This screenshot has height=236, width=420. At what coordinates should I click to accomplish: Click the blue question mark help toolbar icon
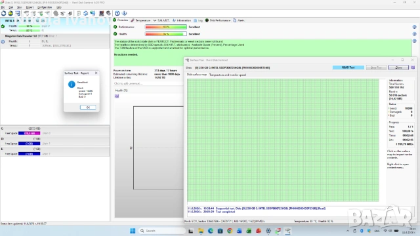(x=117, y=13)
